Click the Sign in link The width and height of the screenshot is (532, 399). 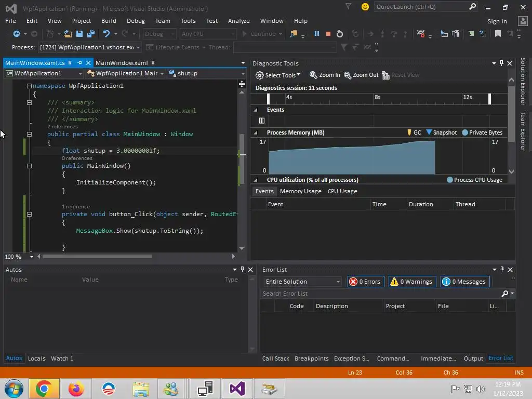(x=497, y=21)
